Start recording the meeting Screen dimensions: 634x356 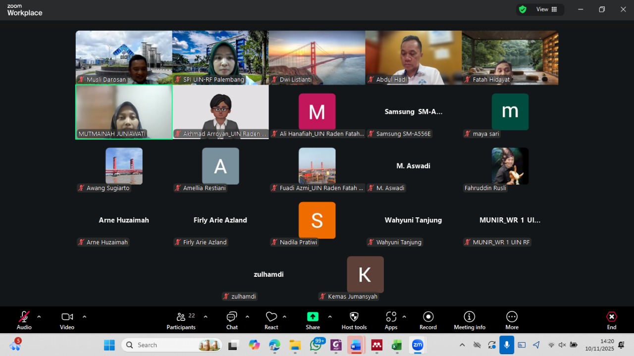[x=428, y=320]
